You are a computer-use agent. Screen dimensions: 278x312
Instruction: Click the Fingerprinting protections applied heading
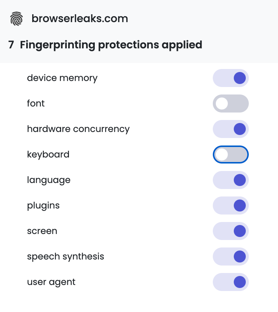point(111,45)
